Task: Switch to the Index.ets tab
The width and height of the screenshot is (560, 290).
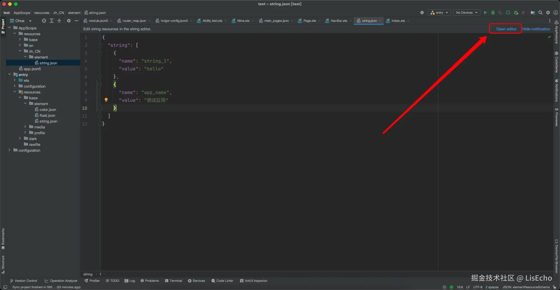Action: click(x=398, y=21)
